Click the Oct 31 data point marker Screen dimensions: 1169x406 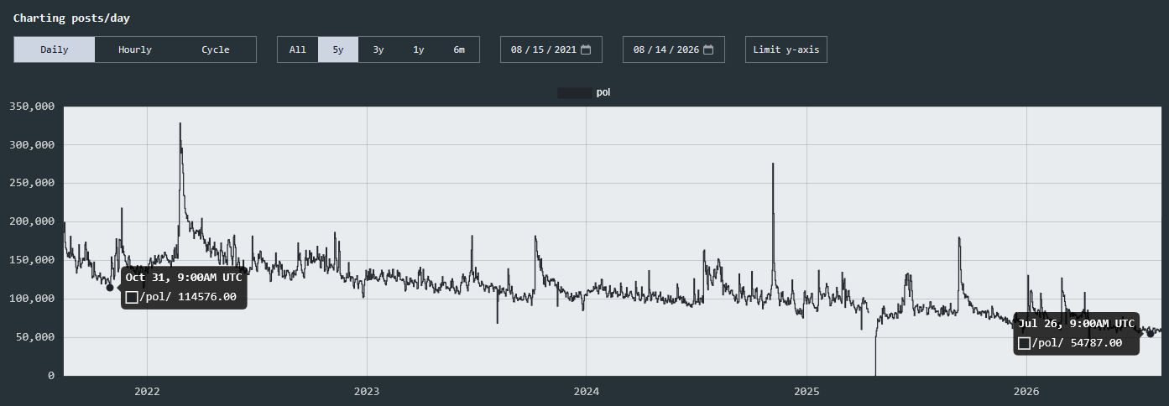tap(110, 288)
